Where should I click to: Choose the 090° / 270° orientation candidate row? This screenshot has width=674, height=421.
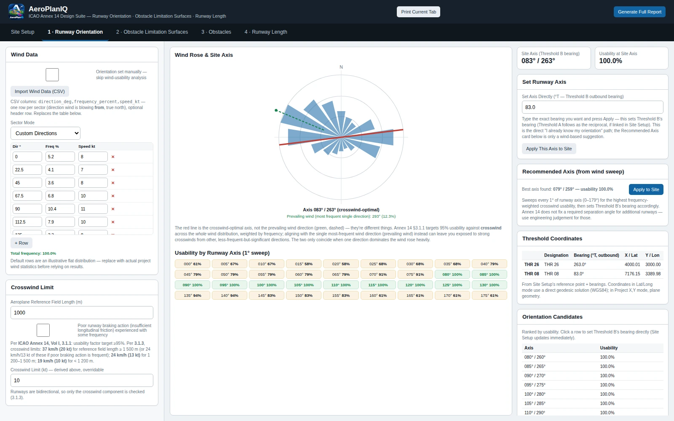[592, 376]
